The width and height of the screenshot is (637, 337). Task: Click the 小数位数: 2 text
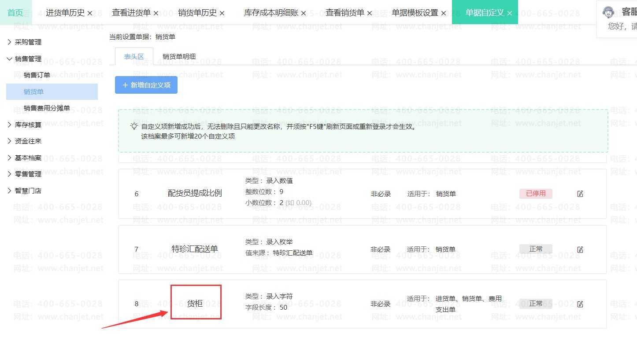pyautogui.click(x=278, y=203)
